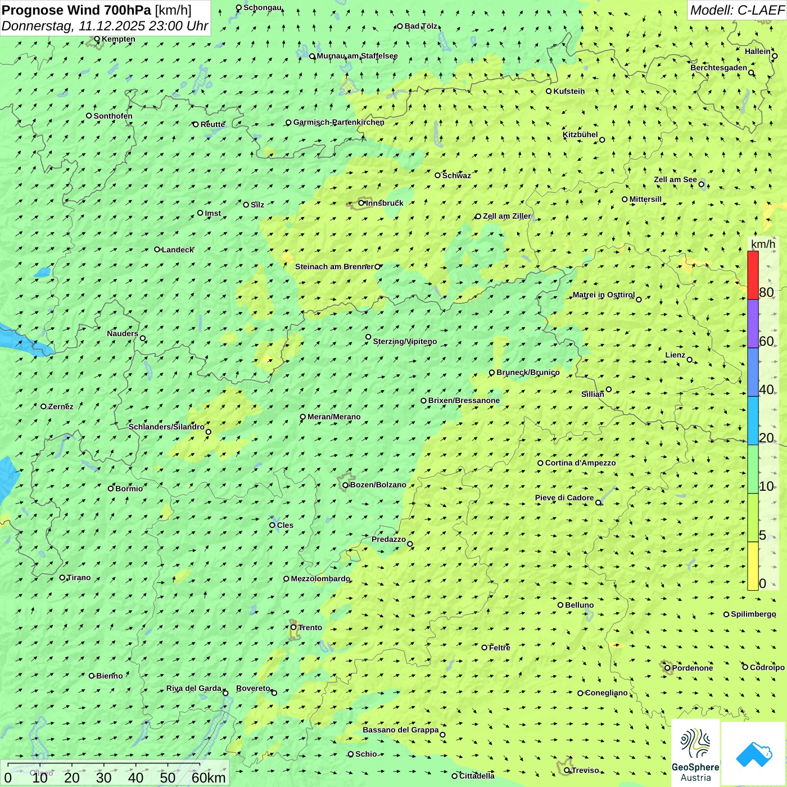The height and width of the screenshot is (787, 787).
Task: Click the date 'Donnerstag, 11.12.2025 23:00 Uhr'
Action: point(105,26)
